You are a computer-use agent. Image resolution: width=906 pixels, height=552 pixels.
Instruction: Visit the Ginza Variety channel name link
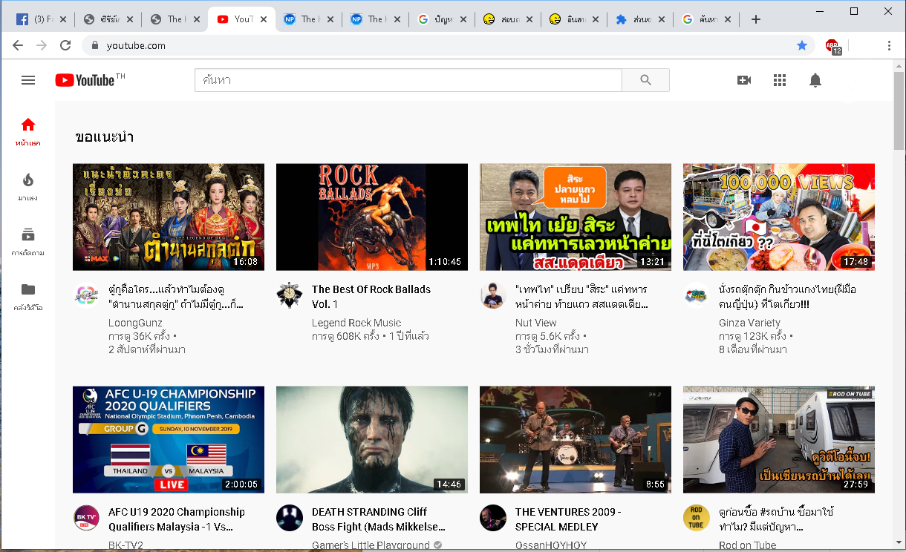749,323
